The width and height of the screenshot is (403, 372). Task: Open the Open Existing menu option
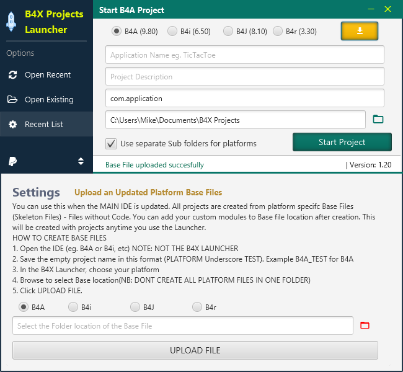point(46,99)
